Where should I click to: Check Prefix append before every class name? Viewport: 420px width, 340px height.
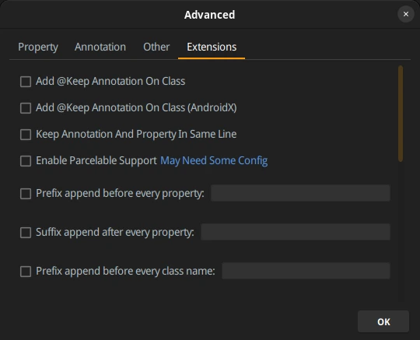pos(26,272)
